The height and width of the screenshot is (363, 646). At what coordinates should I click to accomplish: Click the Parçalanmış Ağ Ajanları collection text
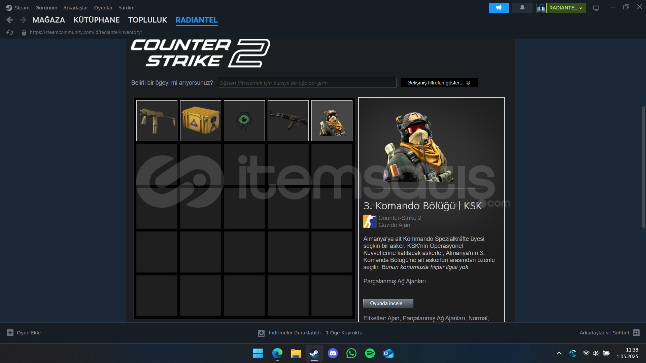point(395,281)
